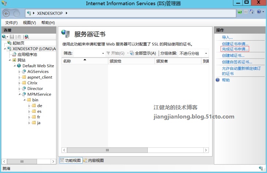The width and height of the screenshot is (267, 173).
Task: Select the es folder in tree
Action: 39,111
